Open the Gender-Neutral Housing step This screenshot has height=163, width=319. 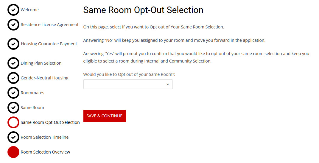[44, 78]
